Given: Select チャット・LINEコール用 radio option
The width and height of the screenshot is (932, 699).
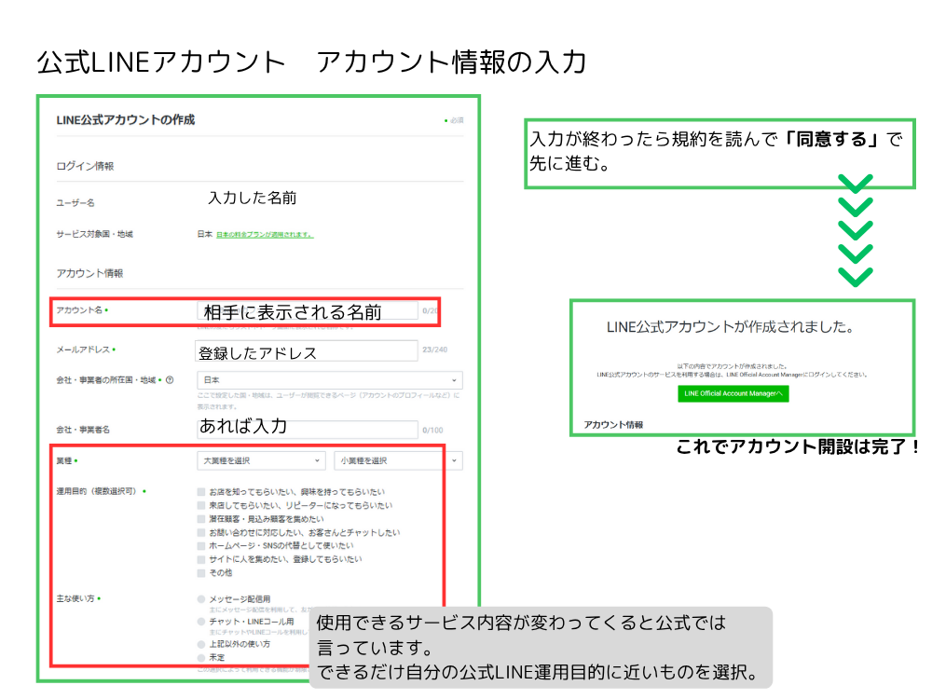Looking at the screenshot, I should click(201, 622).
